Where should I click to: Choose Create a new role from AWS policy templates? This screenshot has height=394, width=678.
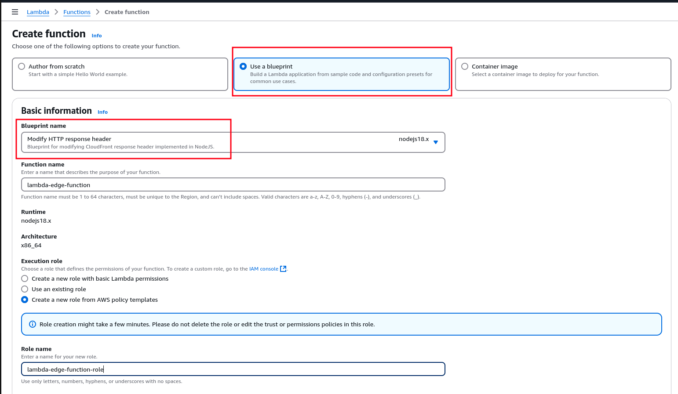point(25,300)
